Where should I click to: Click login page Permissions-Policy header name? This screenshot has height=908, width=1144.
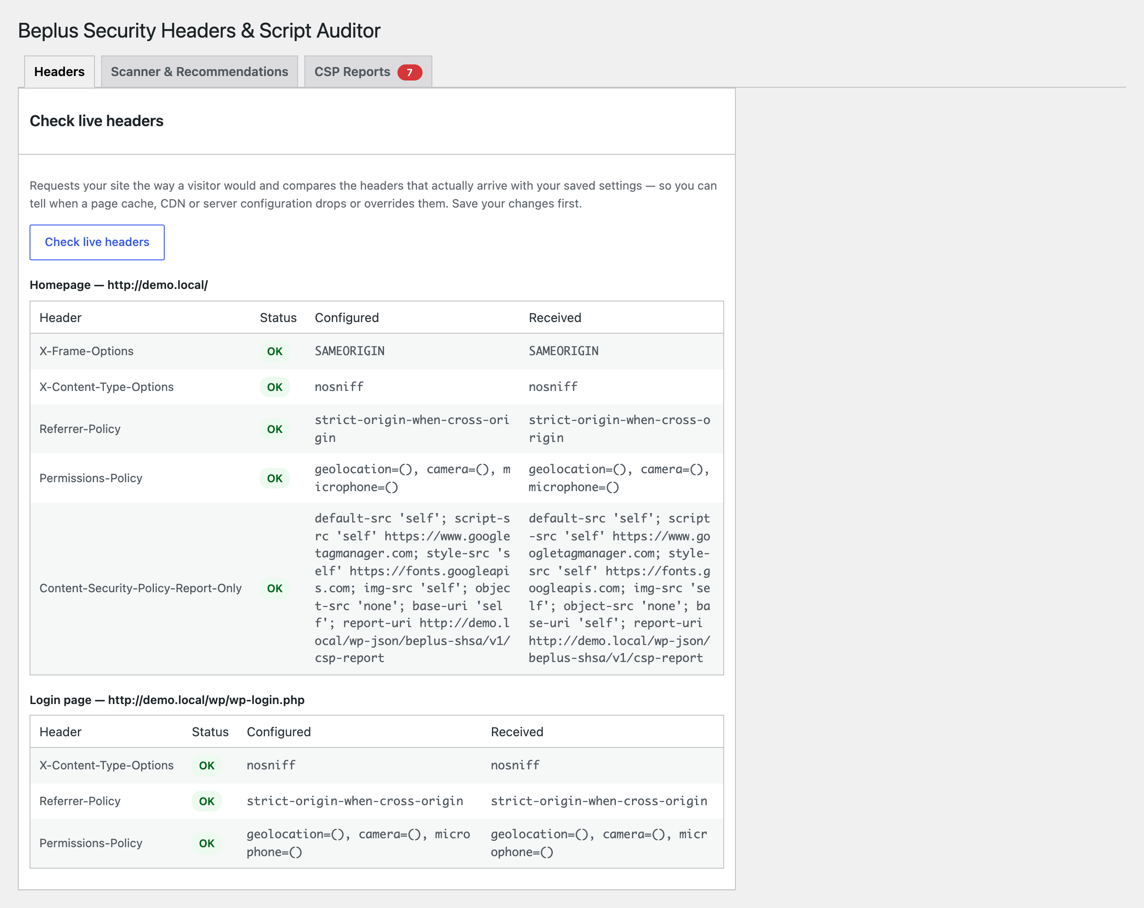pos(91,843)
